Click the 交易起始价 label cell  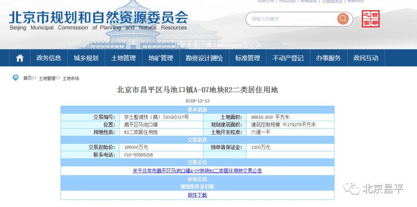pyautogui.click(x=90, y=147)
